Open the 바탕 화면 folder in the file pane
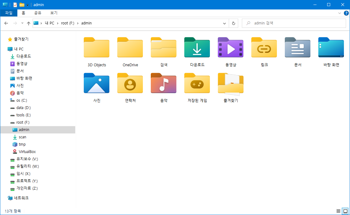This screenshot has height=215, width=350. pyautogui.click(x=331, y=47)
